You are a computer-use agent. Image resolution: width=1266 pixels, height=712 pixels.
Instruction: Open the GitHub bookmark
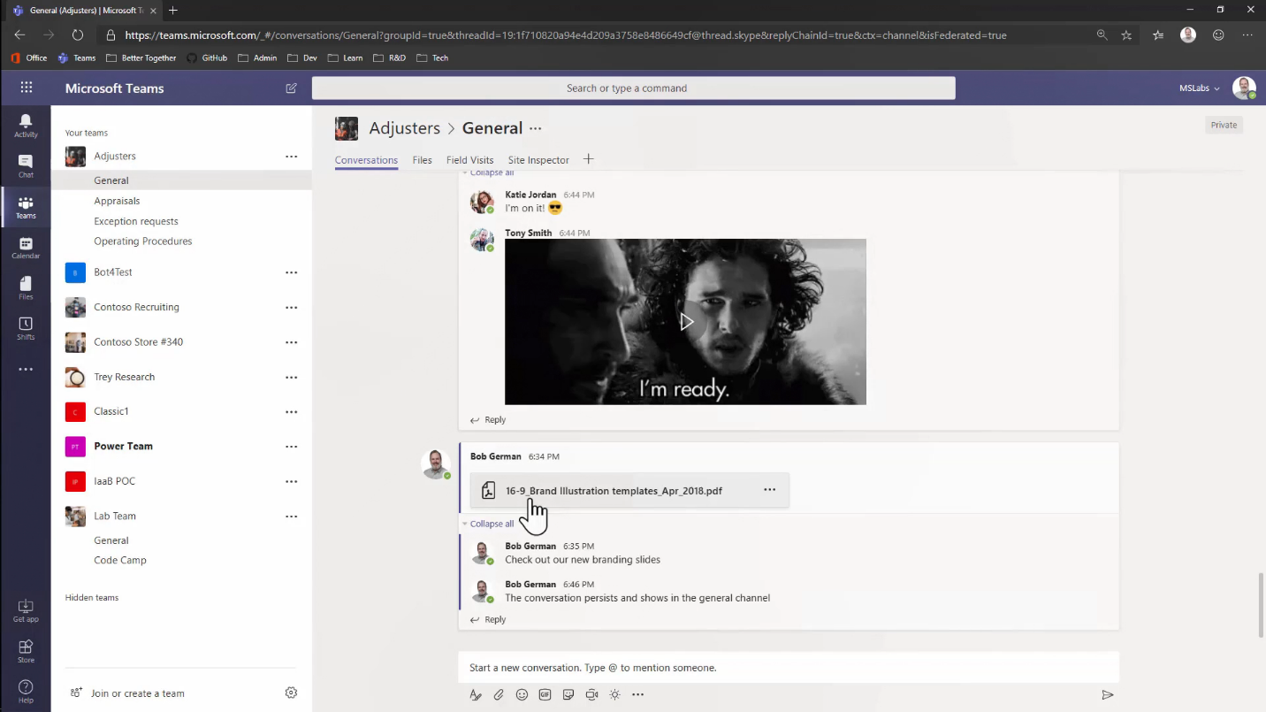(x=206, y=57)
